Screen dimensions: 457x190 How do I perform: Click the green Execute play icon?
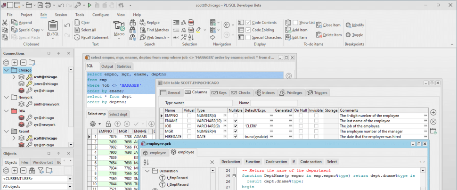[90, 5]
